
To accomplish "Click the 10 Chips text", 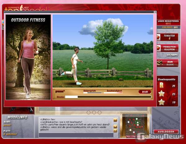I will click(x=172, y=55).
